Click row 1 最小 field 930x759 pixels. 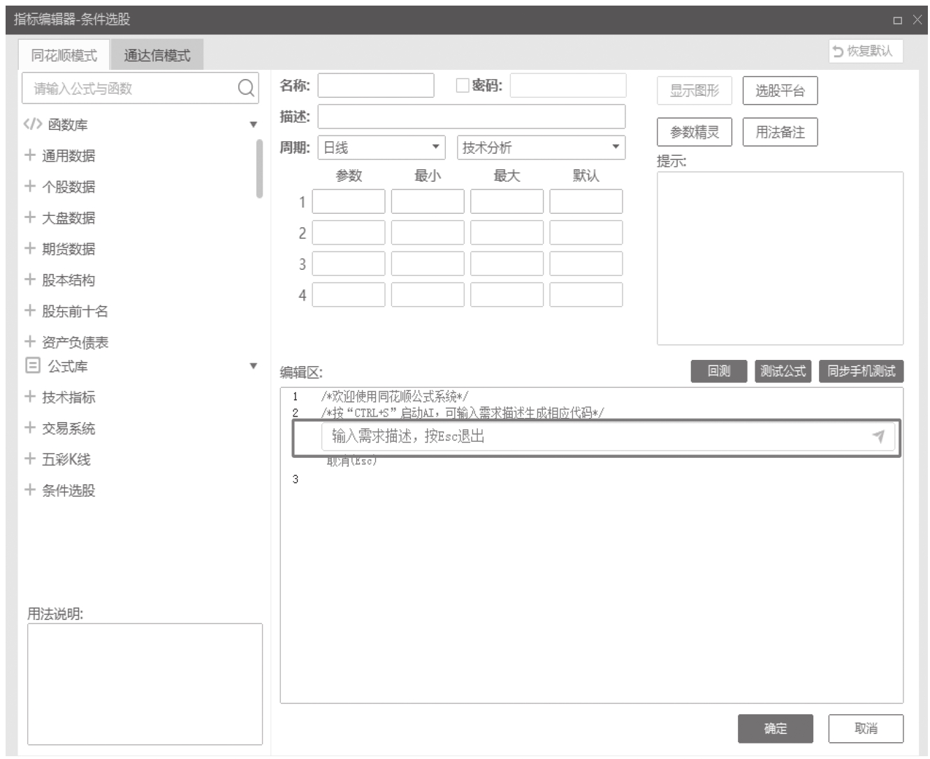(428, 201)
